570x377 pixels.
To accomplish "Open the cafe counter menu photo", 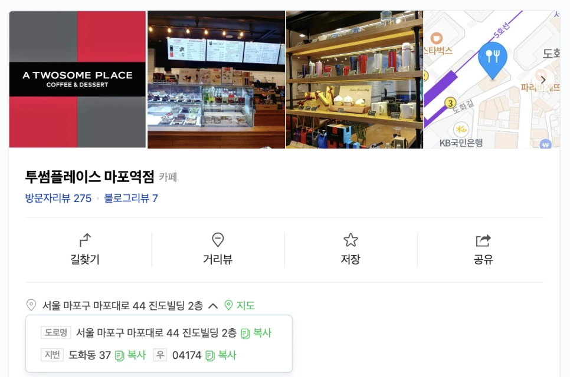I will tap(217, 80).
